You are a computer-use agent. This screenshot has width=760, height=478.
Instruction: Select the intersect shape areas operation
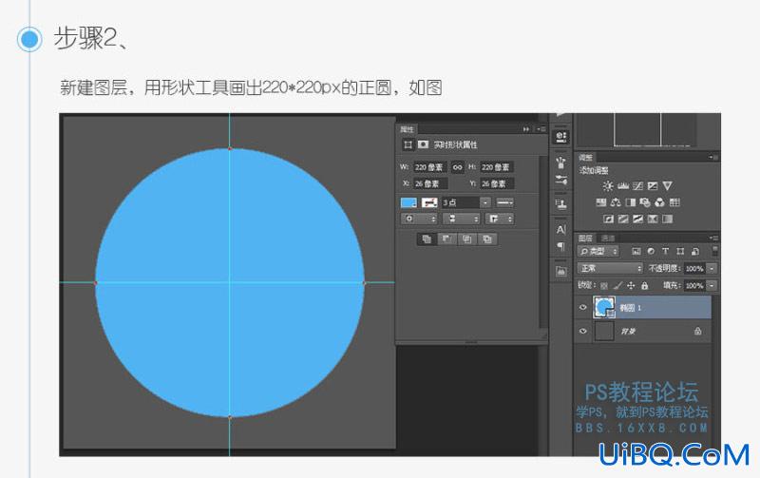pos(466,239)
